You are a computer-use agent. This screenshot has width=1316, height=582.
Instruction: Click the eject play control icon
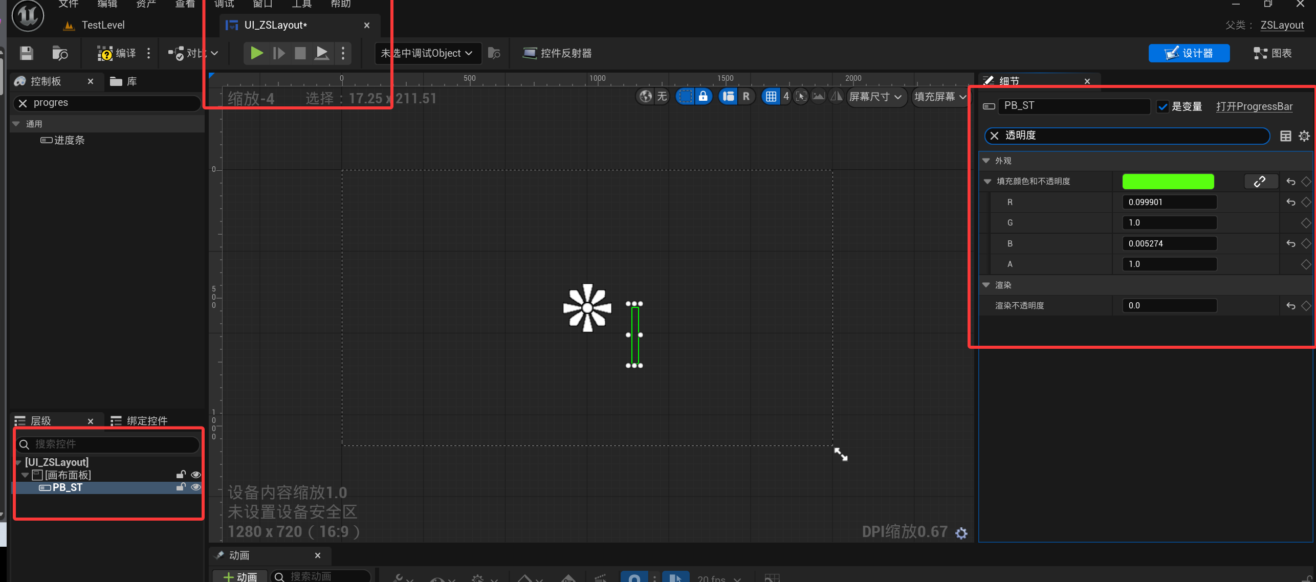pos(322,53)
